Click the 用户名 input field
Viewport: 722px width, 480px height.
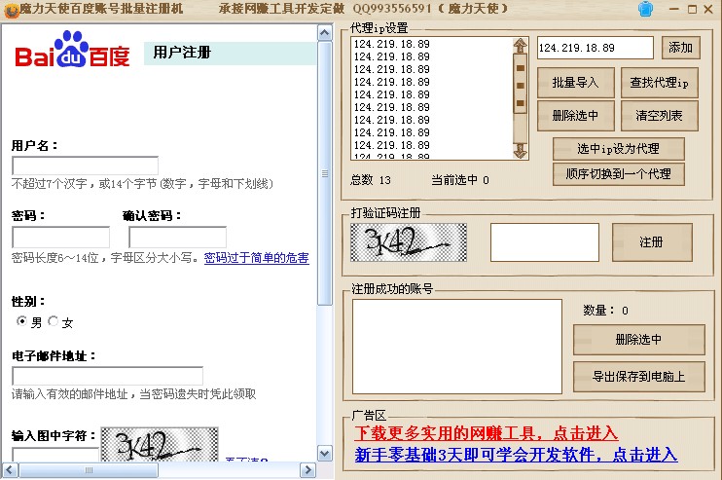point(86,166)
